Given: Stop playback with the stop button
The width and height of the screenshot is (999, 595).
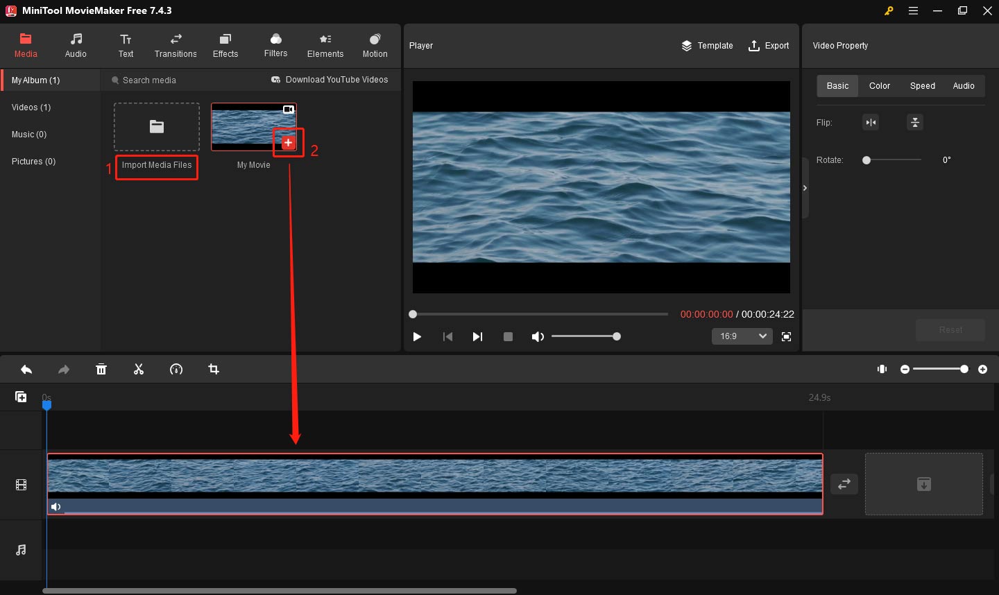Looking at the screenshot, I should pos(508,336).
